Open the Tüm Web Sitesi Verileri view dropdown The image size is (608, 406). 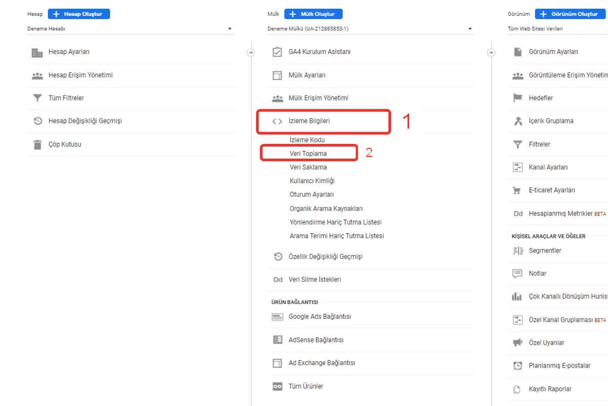point(557,29)
